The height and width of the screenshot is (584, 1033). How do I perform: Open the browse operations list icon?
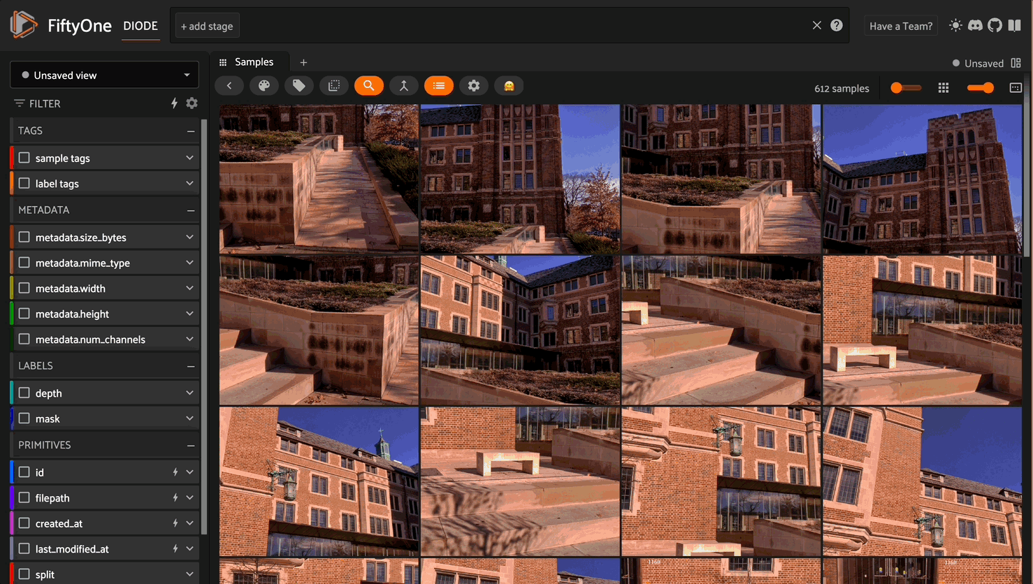coord(439,86)
